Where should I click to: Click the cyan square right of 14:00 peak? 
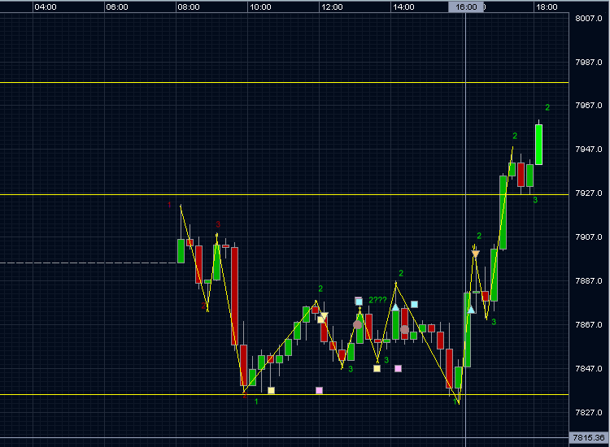pos(414,304)
